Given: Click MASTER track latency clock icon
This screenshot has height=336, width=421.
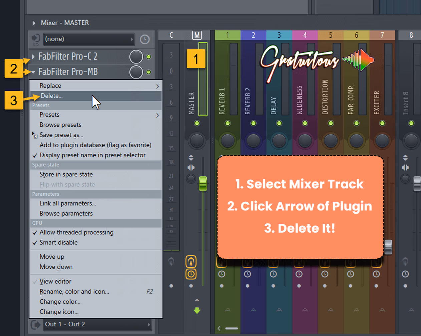Looking at the screenshot, I should (x=191, y=274).
